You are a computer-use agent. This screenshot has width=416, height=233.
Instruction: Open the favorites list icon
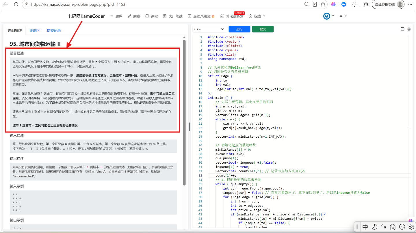(x=366, y=4)
